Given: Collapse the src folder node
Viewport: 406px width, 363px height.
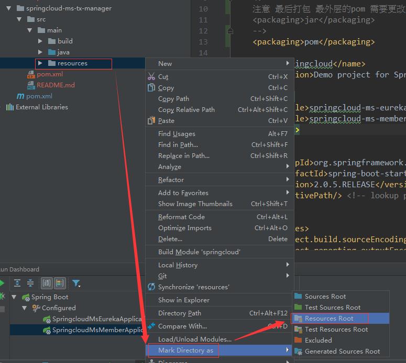Looking at the screenshot, I should point(19,19).
